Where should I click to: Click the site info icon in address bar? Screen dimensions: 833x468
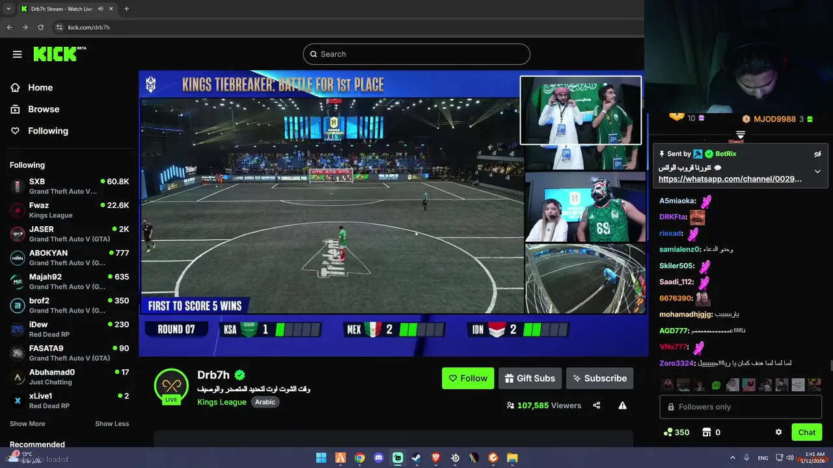tap(59, 27)
